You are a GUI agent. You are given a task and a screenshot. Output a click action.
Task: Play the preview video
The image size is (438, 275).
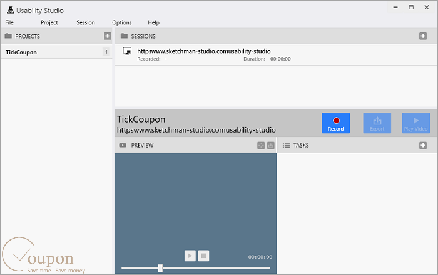click(x=190, y=256)
